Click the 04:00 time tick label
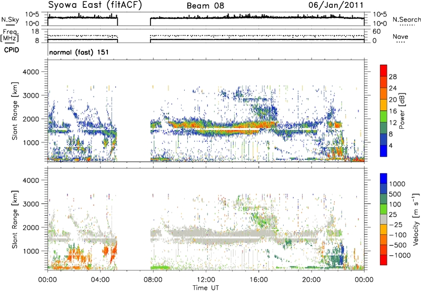Image resolution: width=421 pixels, height=291 pixels. [101, 280]
